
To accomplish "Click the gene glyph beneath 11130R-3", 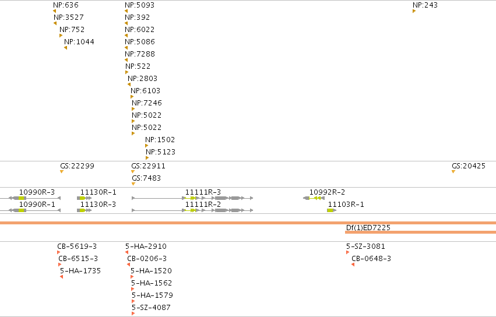I will 85,210.
